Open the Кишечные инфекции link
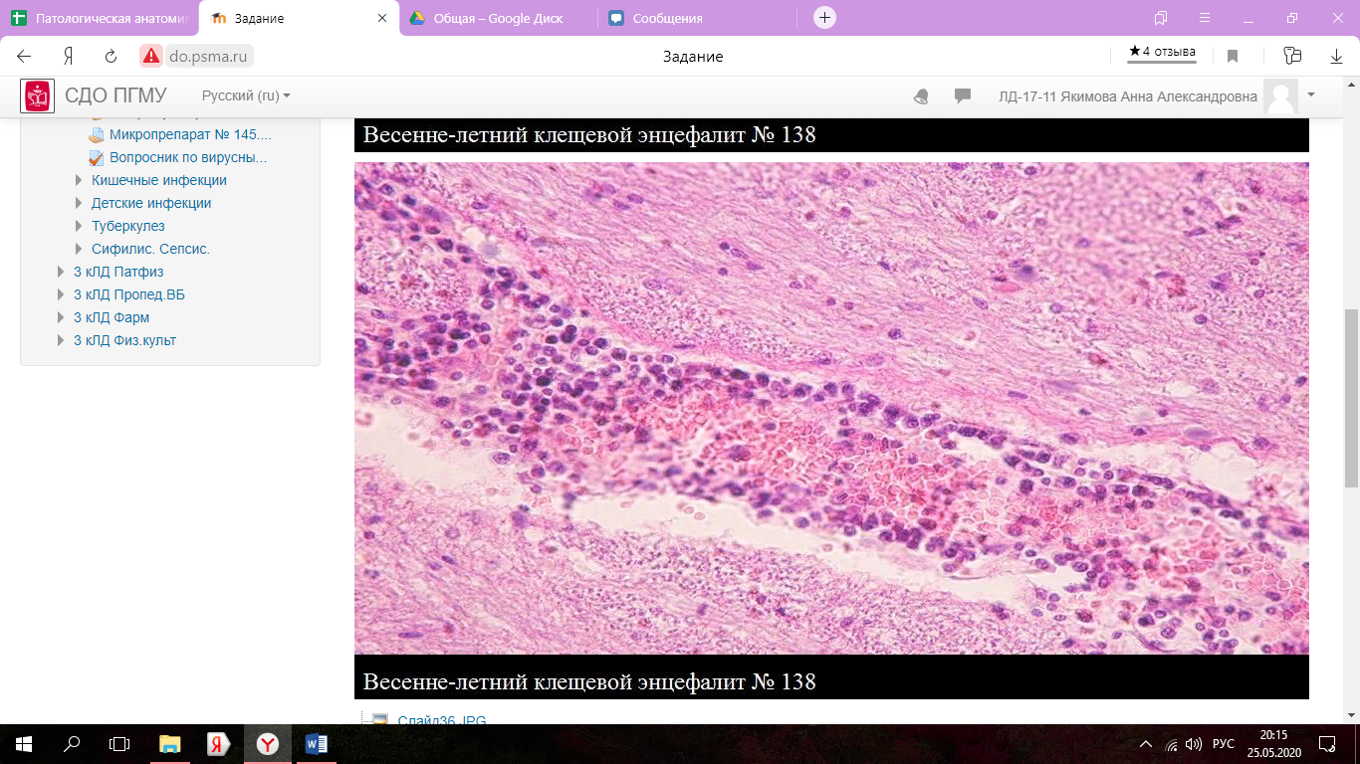Screen dimensions: 1360x764 point(159,180)
